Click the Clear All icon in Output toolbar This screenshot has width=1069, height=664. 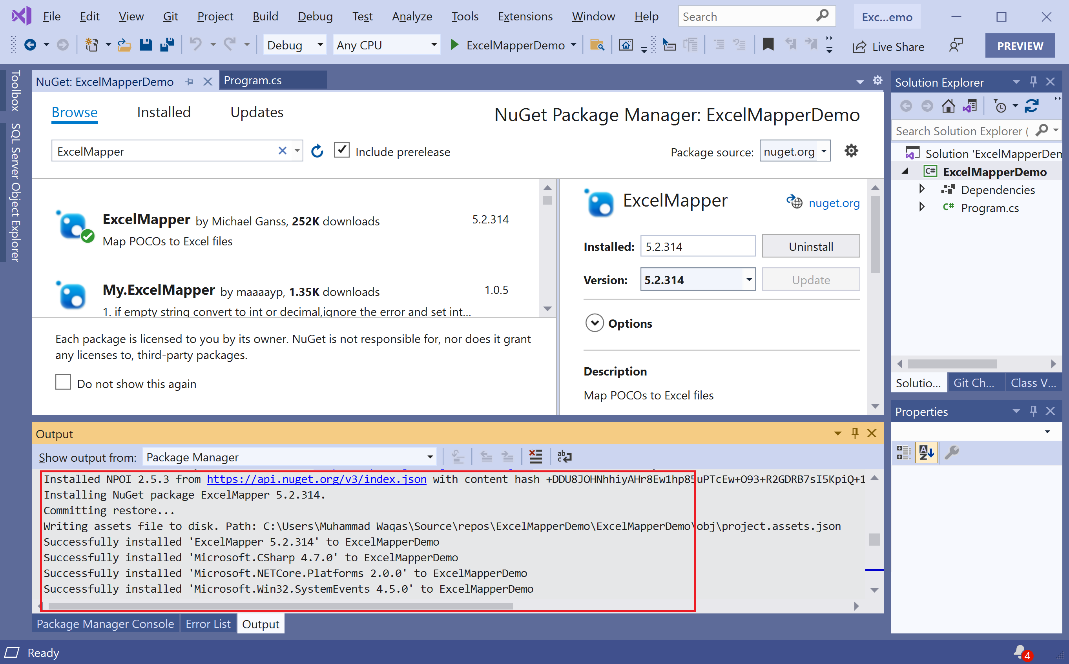pyautogui.click(x=535, y=457)
